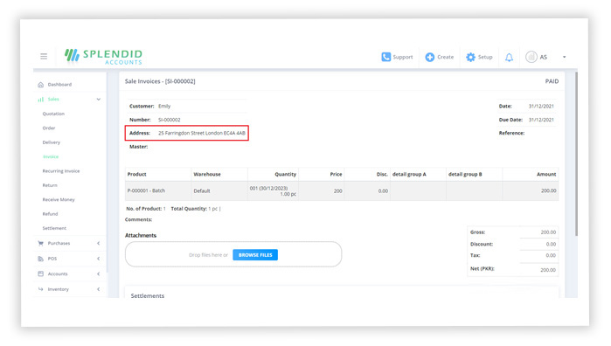Open Dashboard in the sidebar
This screenshot has height=346, width=611.
pyautogui.click(x=59, y=85)
